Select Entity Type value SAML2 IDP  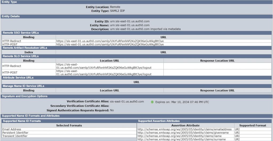(117, 11)
